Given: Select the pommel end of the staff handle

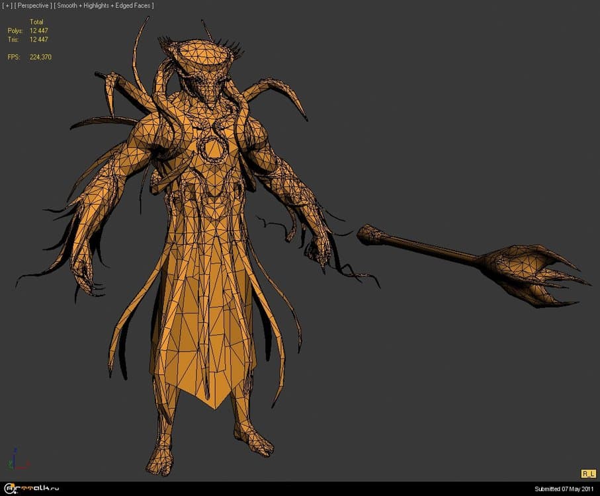Looking at the screenshot, I should (x=370, y=235).
